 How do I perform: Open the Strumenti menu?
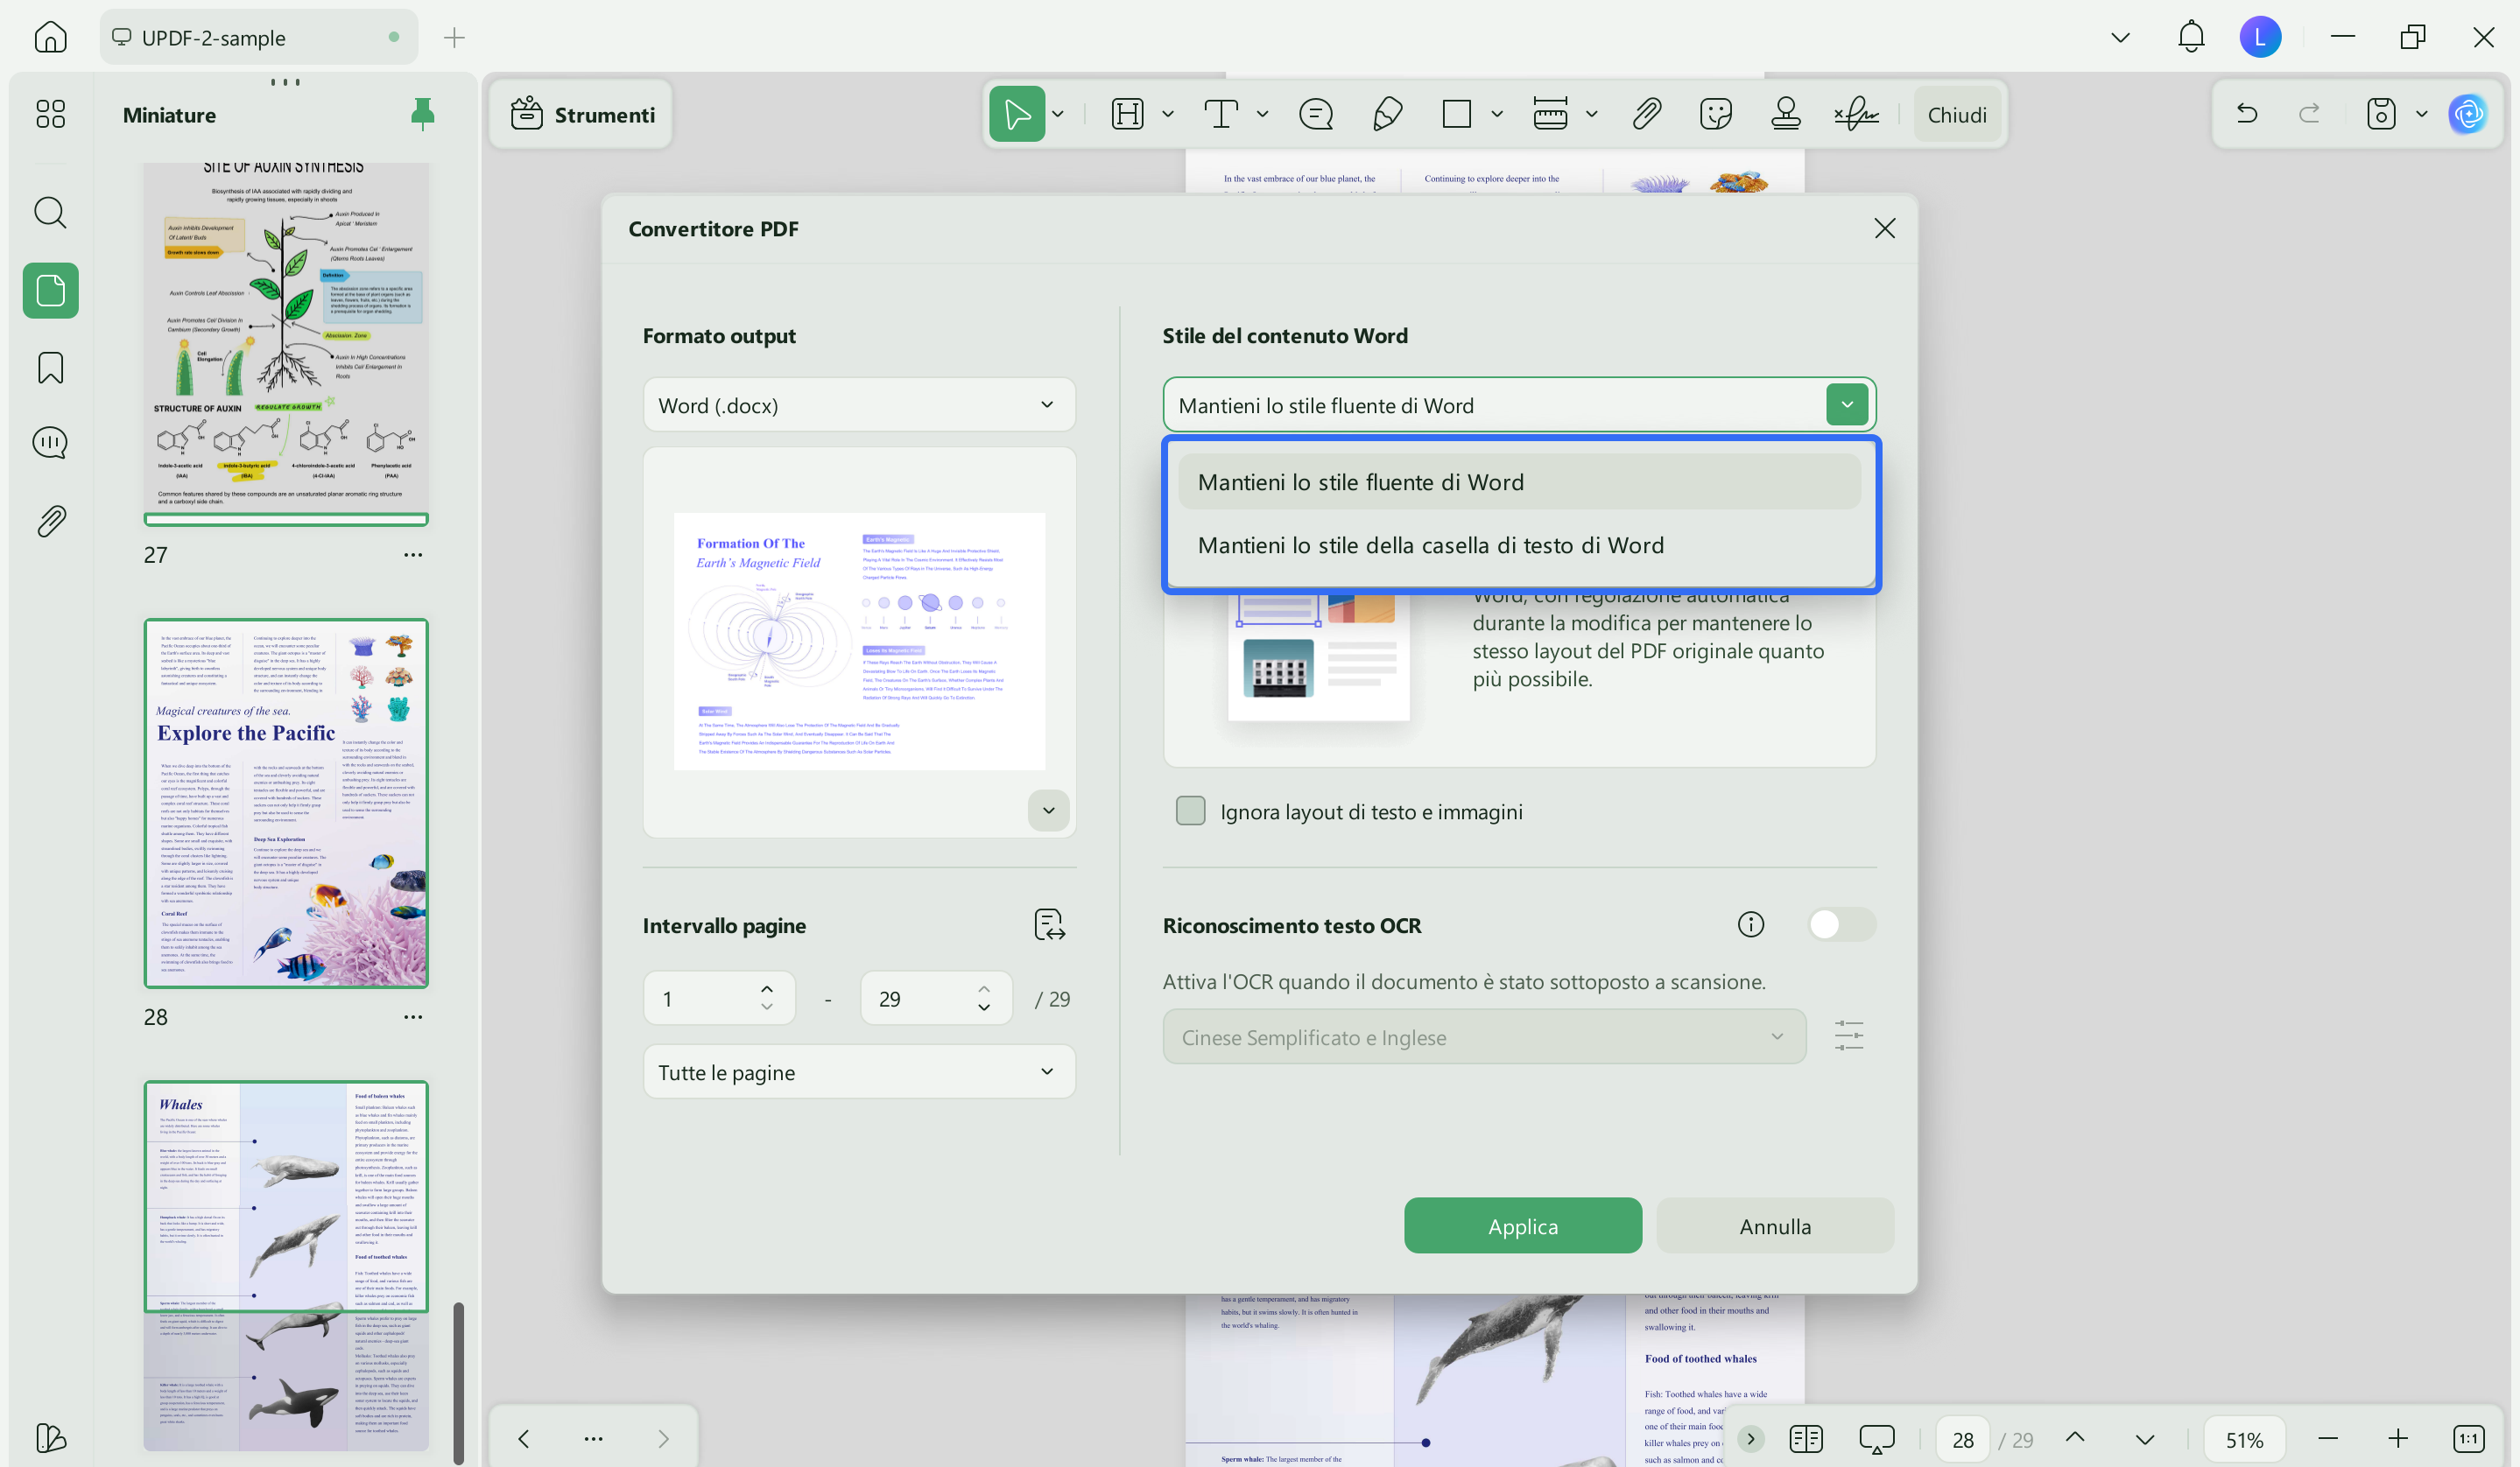pos(583,114)
